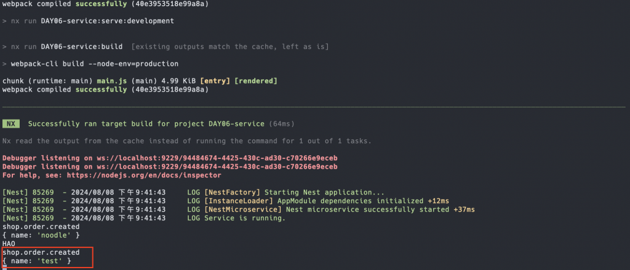Click the [rendered] tag

click(x=256, y=81)
